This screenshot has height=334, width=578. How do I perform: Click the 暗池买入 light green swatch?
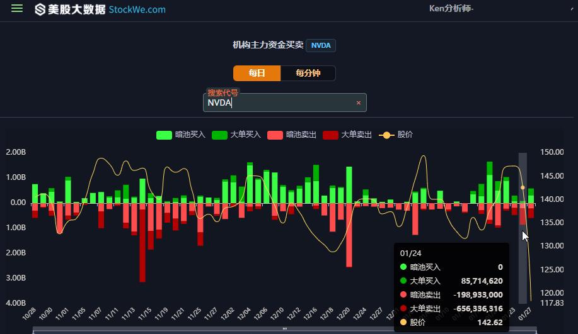(x=164, y=135)
